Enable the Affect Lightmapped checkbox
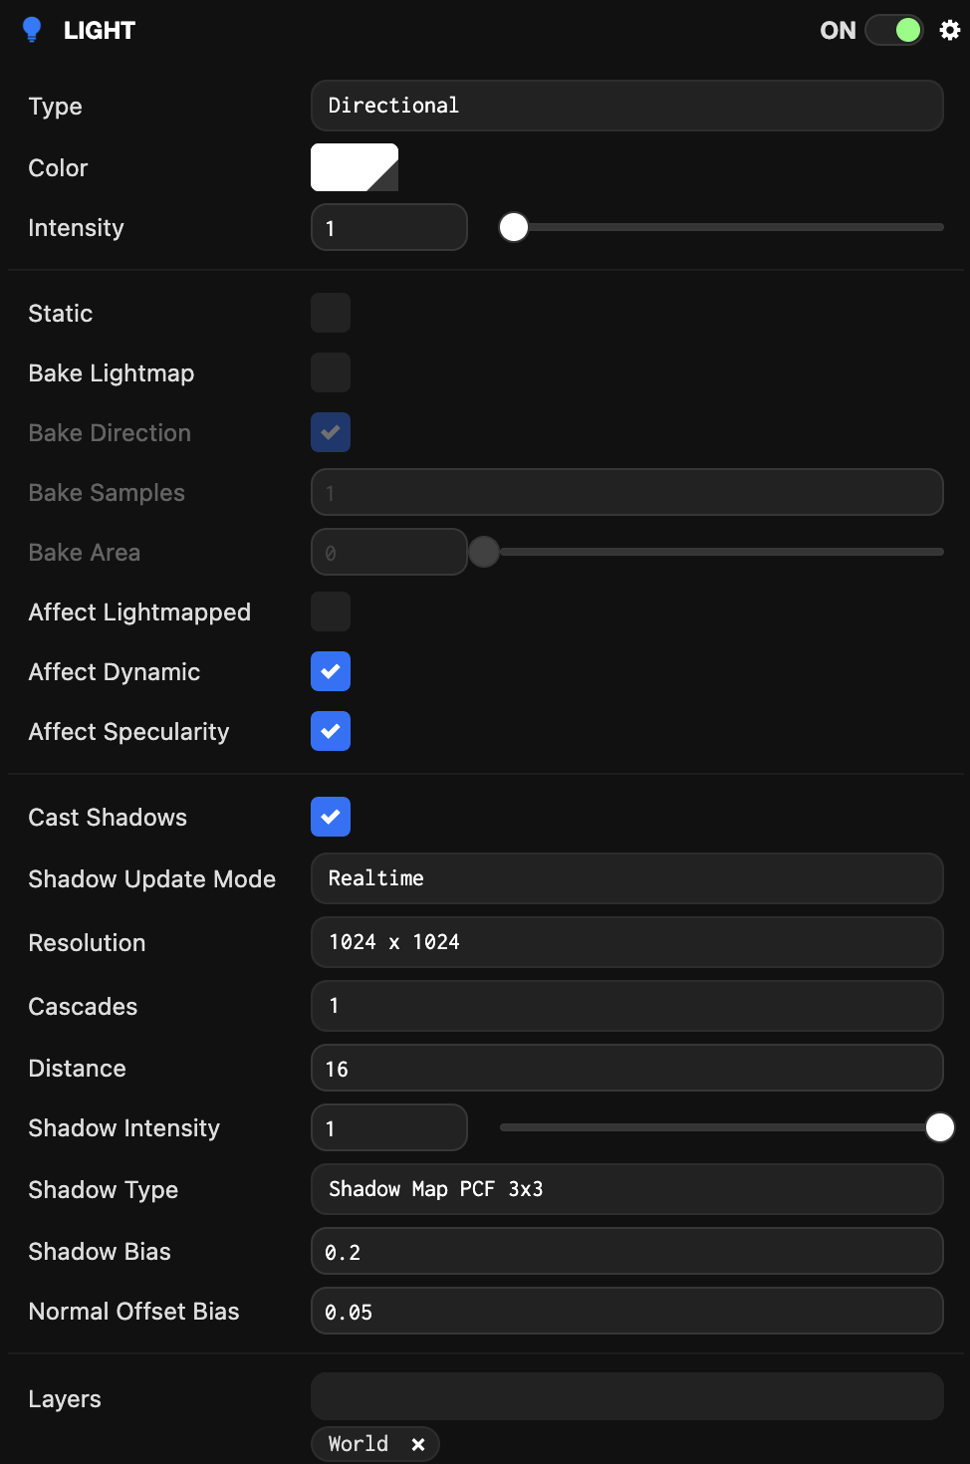The width and height of the screenshot is (970, 1464). tap(330, 611)
